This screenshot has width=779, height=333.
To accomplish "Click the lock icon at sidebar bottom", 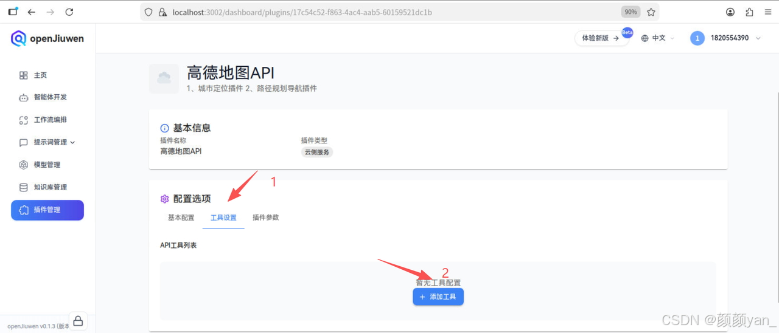I will pyautogui.click(x=78, y=321).
